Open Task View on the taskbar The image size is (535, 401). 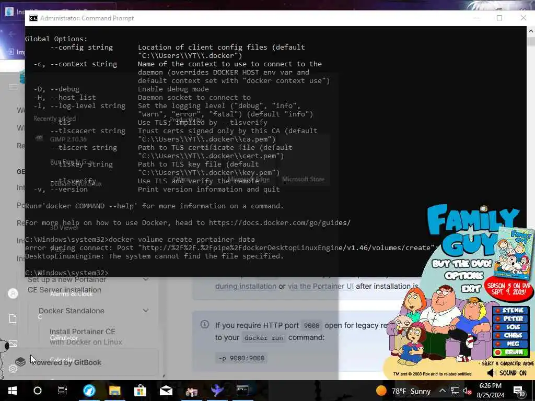pos(63,391)
